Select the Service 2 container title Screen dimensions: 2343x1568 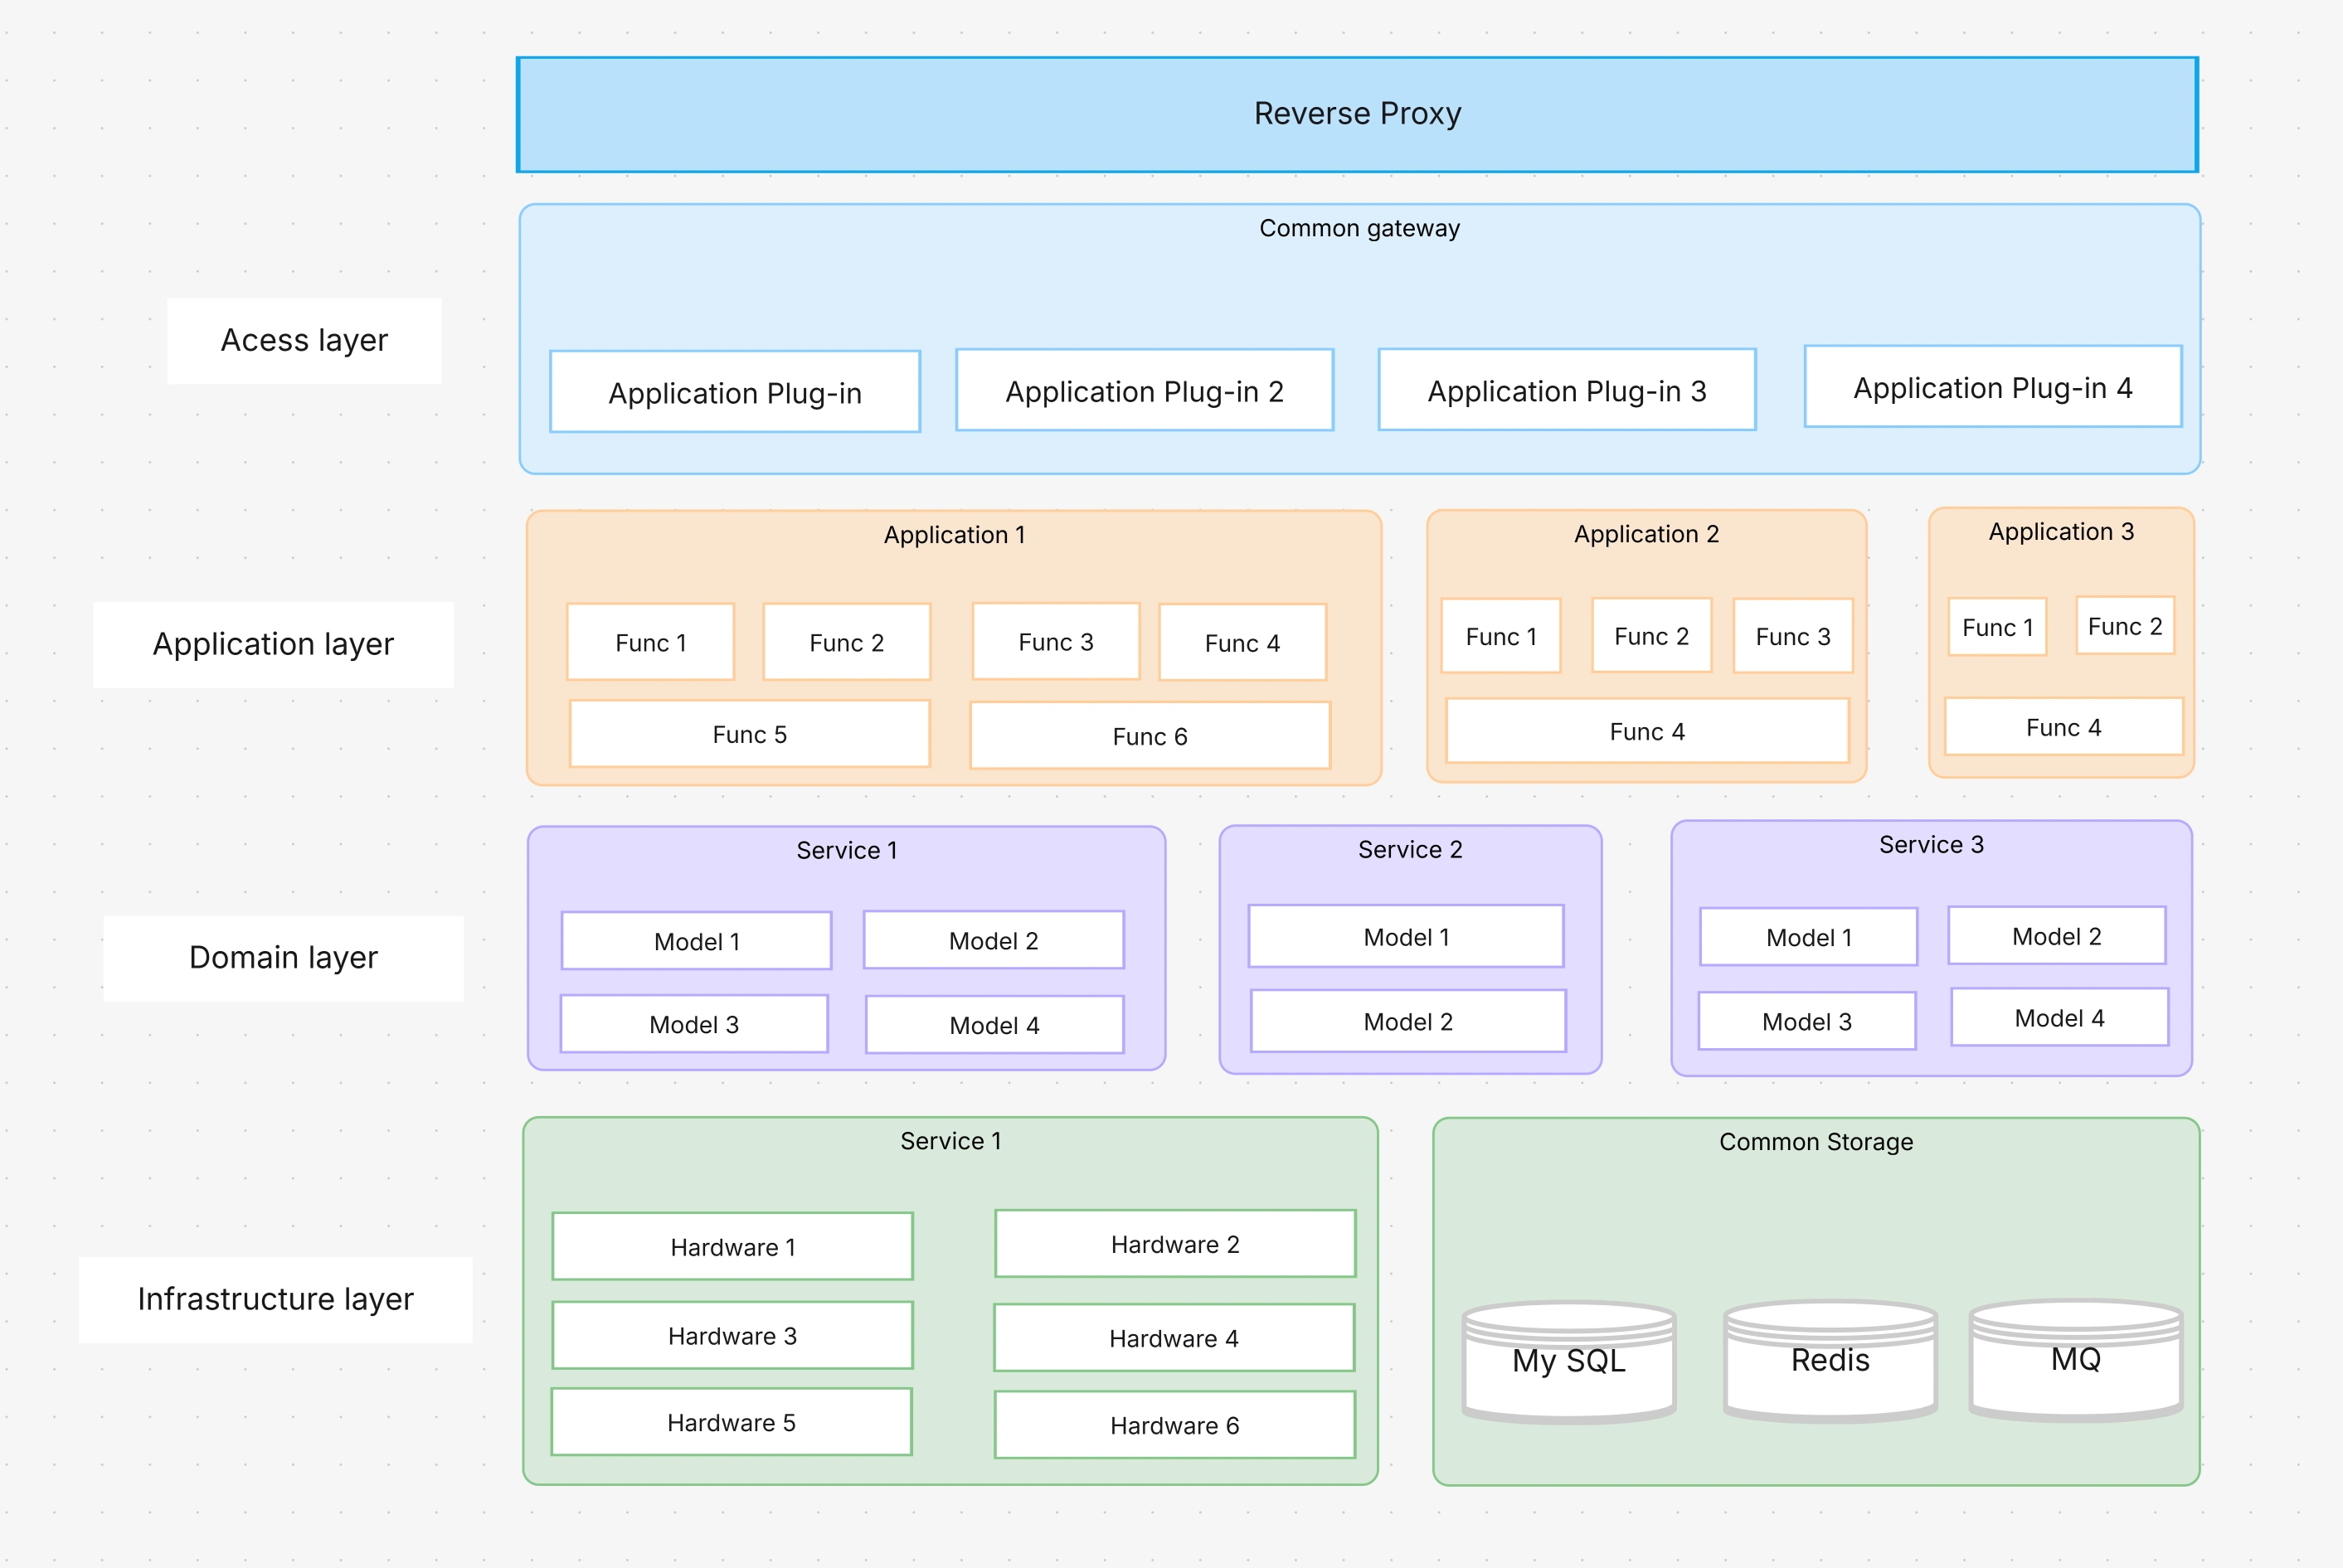pyautogui.click(x=1409, y=850)
